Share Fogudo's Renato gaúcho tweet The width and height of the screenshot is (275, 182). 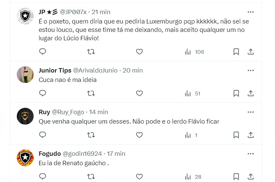pos(250,177)
